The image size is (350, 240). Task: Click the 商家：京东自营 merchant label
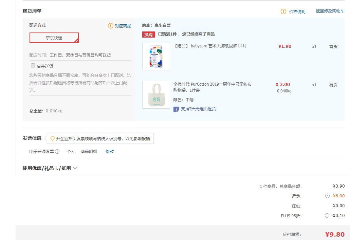pyautogui.click(x=156, y=25)
